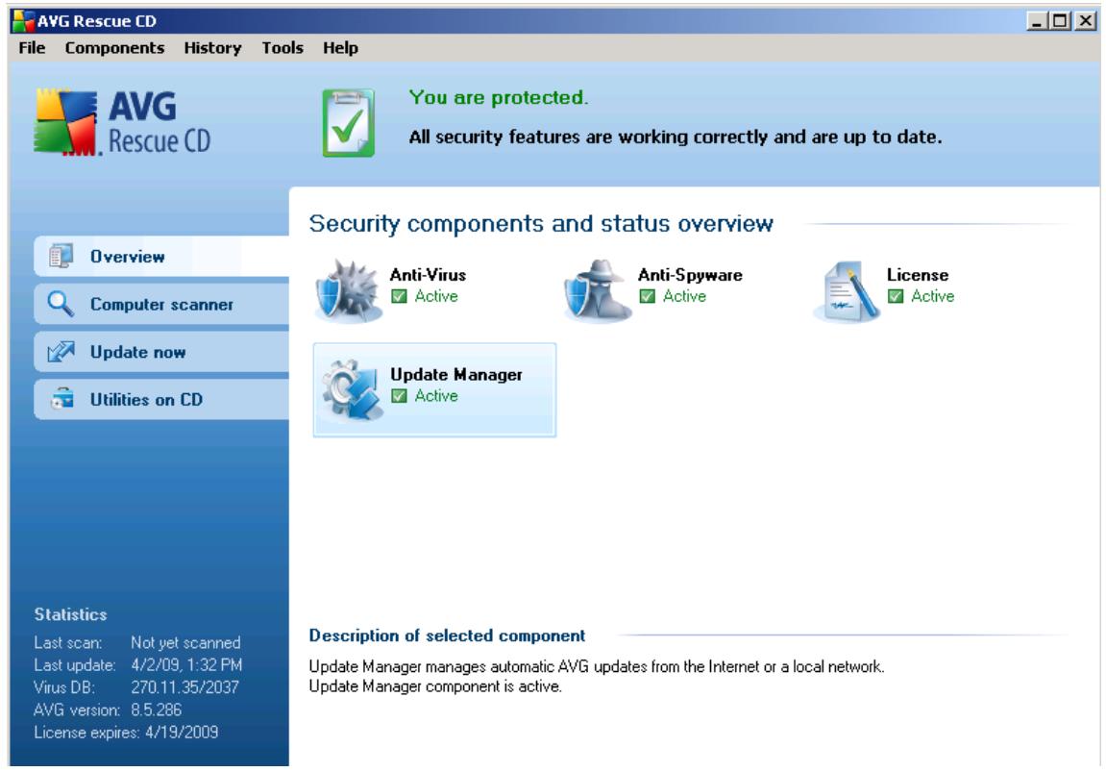Click 'Description of selected component' heading
This screenshot has height=772, width=1106.
(447, 635)
